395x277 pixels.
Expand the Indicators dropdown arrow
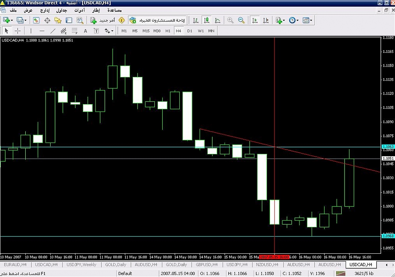(284, 21)
